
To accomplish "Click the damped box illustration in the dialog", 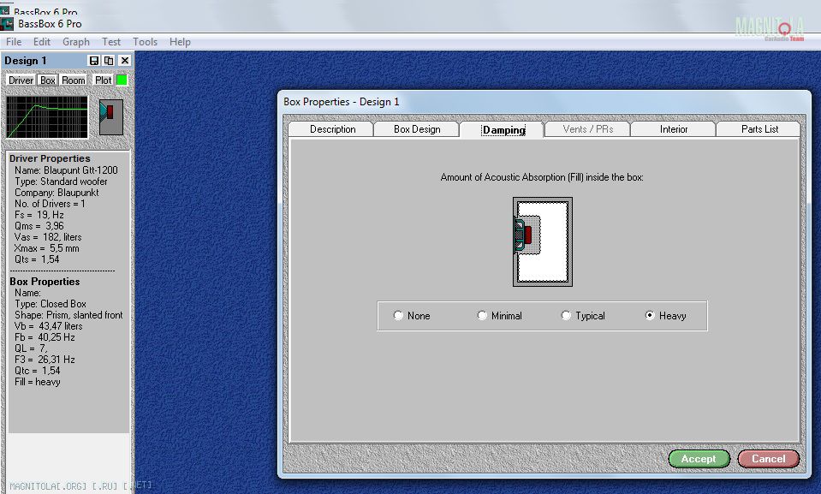I will (543, 242).
